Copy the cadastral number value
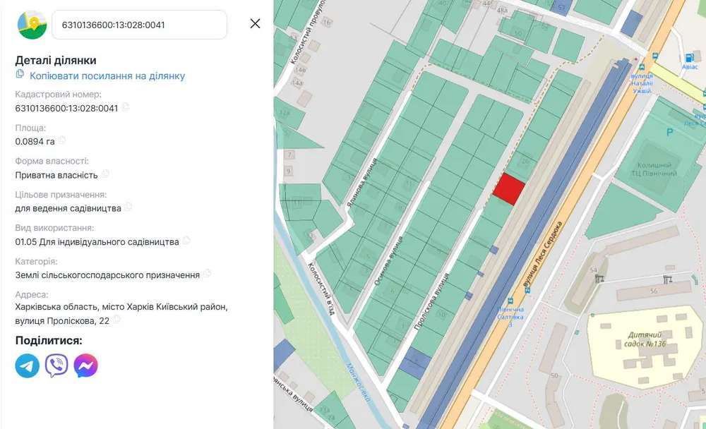This screenshot has height=429, width=706. click(x=126, y=107)
